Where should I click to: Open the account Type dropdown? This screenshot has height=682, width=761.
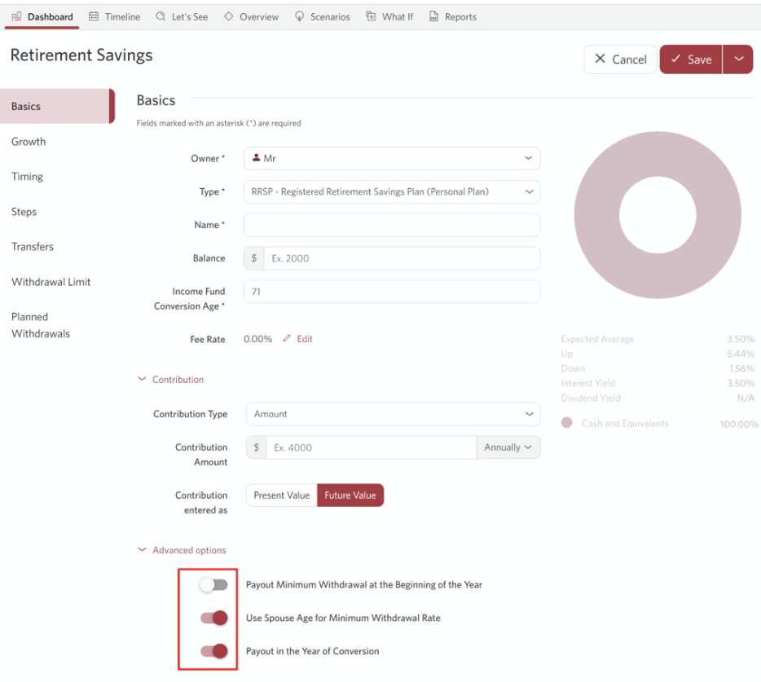[392, 192]
